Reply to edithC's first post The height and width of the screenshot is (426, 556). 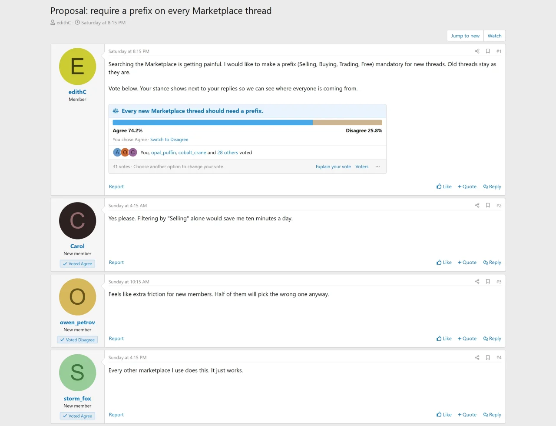pos(492,186)
